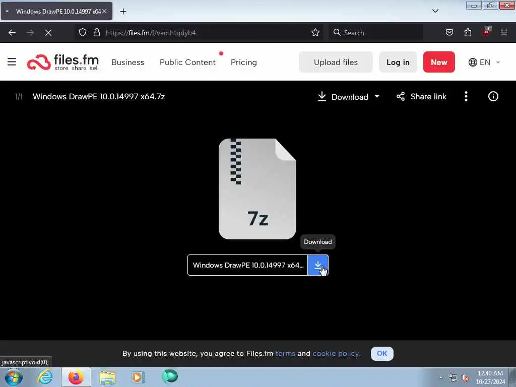Open the uBlock extension icon with badge
The width and height of the screenshot is (516, 387).
486,32
